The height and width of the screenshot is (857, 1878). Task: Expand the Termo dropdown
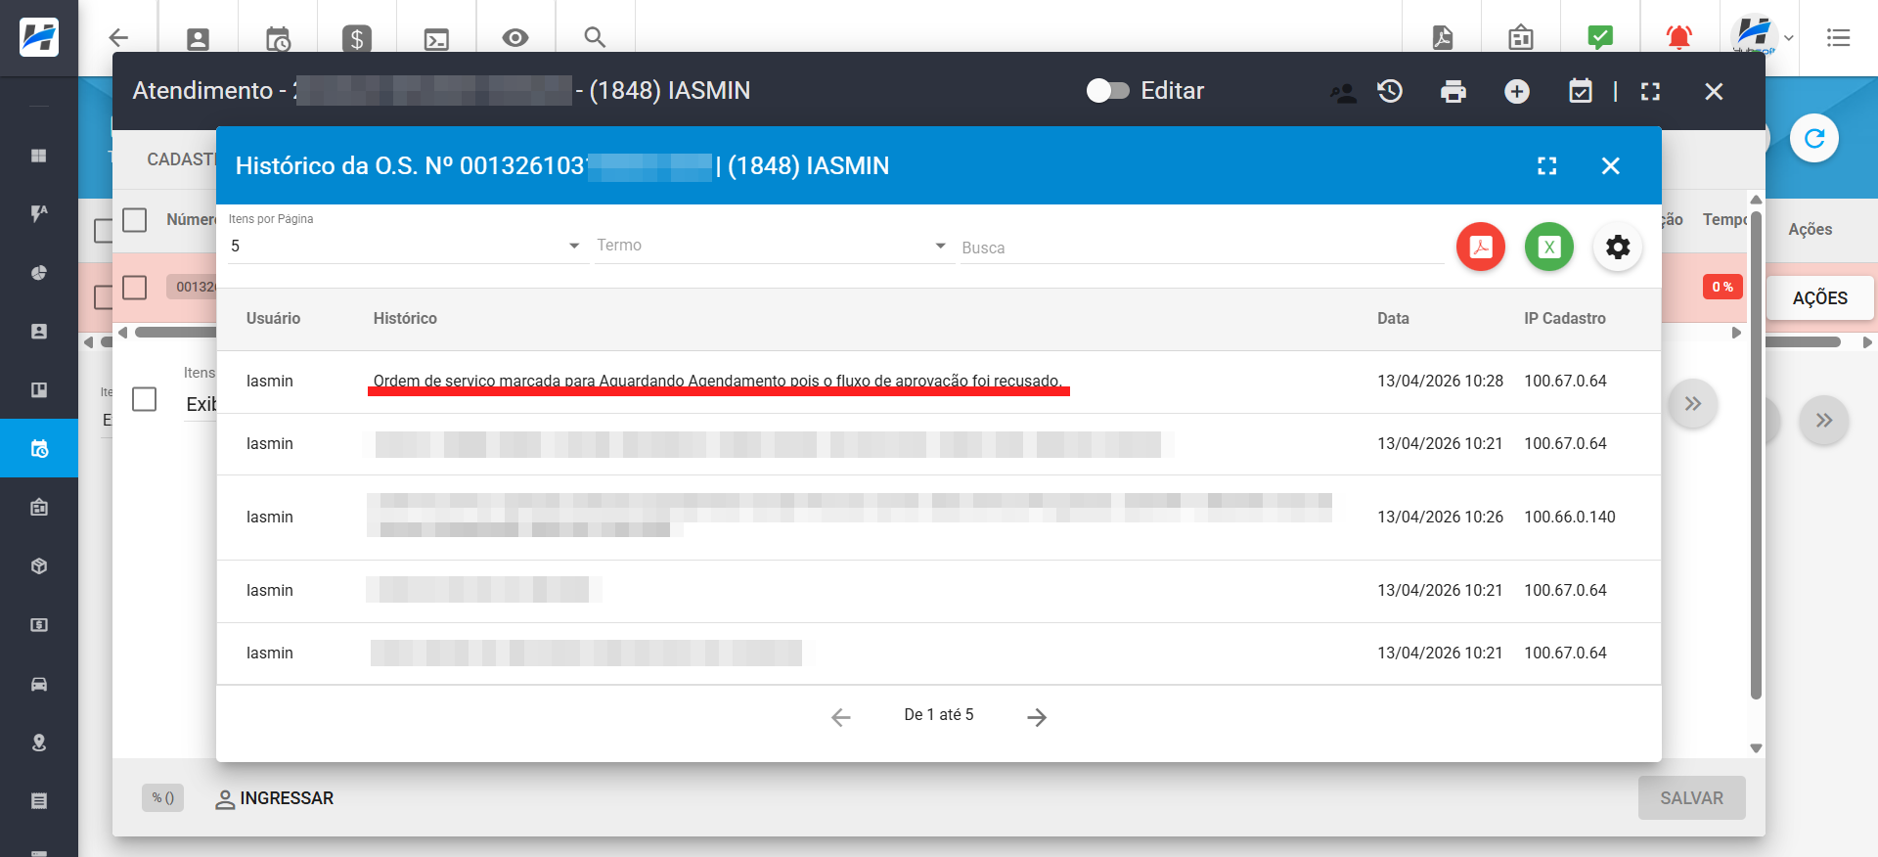[x=772, y=246]
